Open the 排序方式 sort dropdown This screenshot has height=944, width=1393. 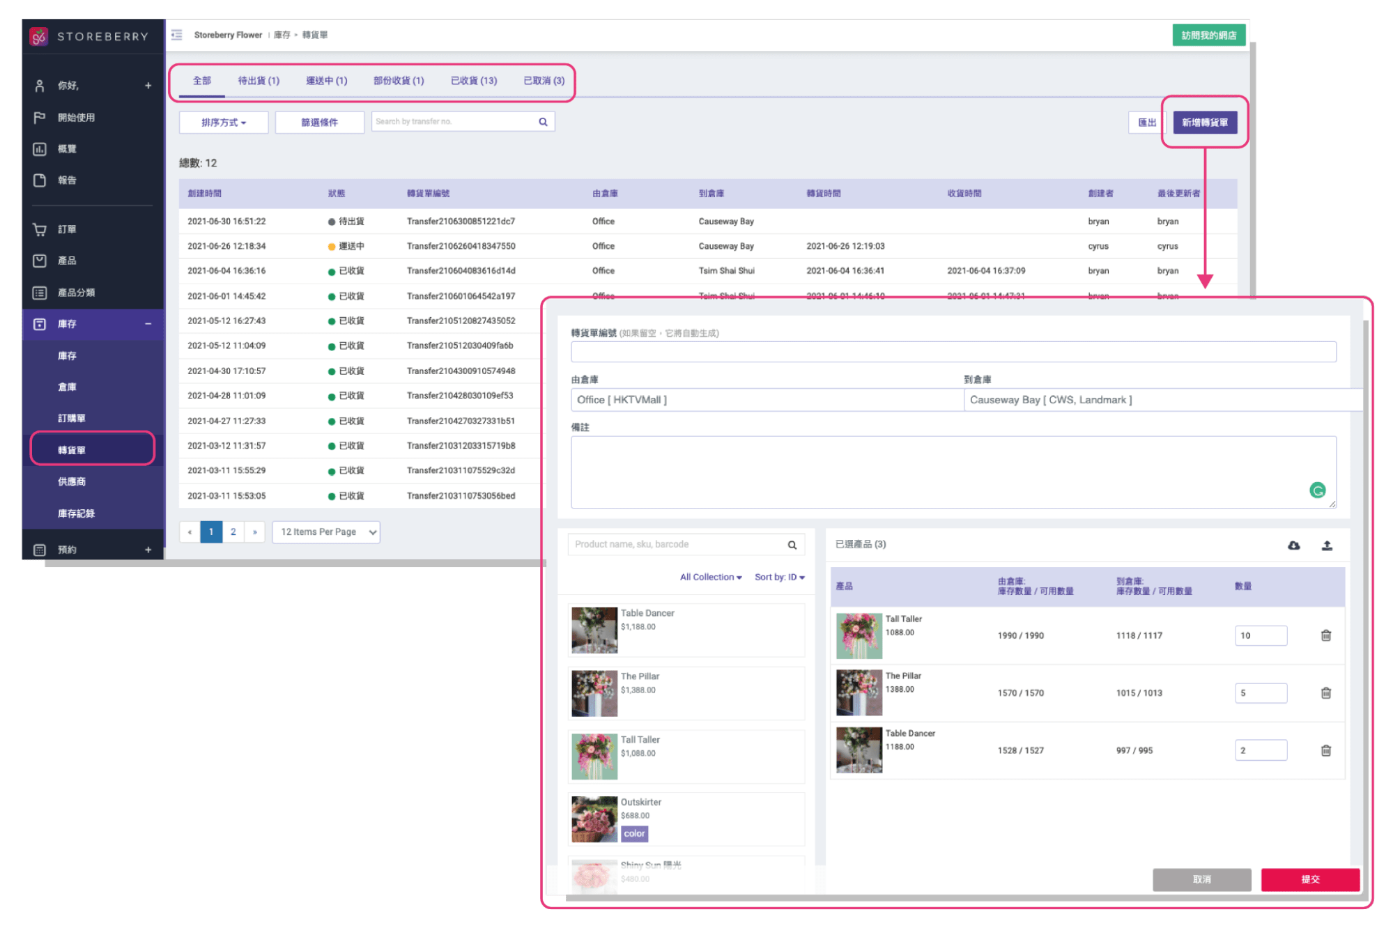[224, 123]
